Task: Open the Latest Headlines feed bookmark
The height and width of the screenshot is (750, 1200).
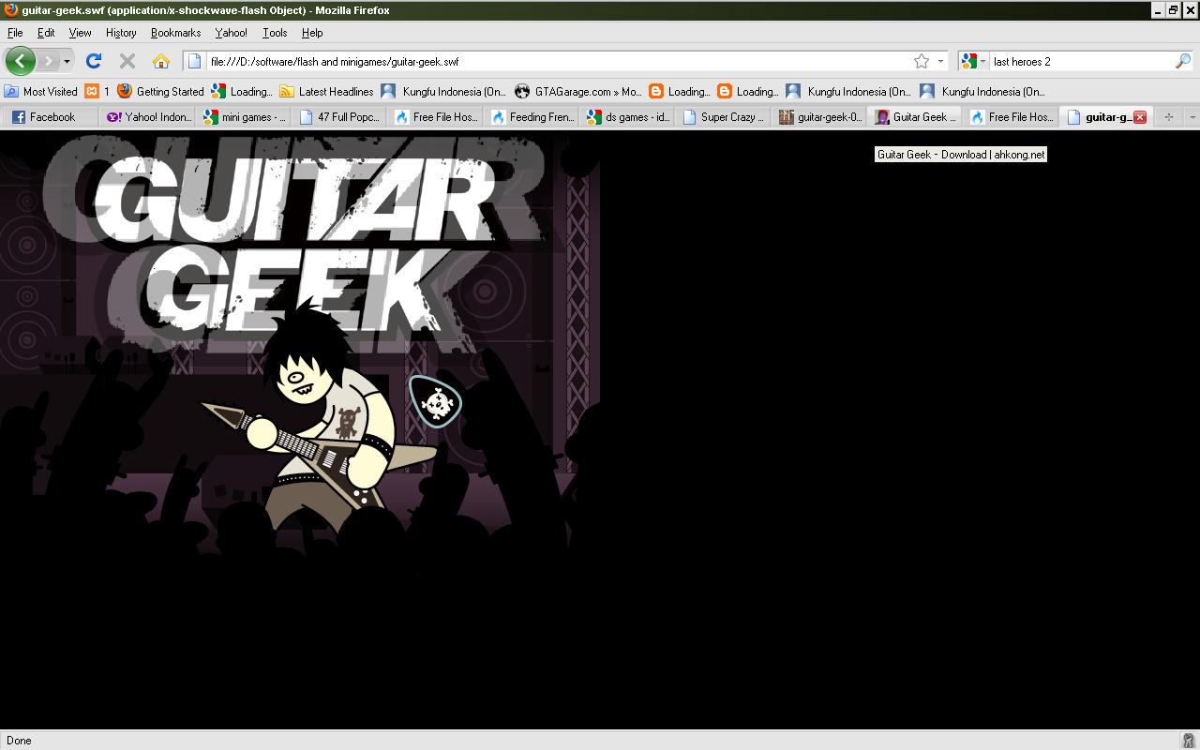Action: (326, 91)
